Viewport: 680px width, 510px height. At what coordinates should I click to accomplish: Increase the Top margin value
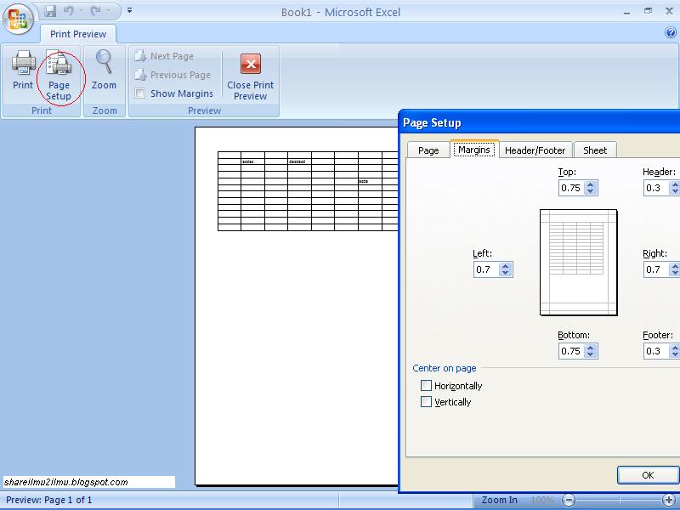pos(590,184)
